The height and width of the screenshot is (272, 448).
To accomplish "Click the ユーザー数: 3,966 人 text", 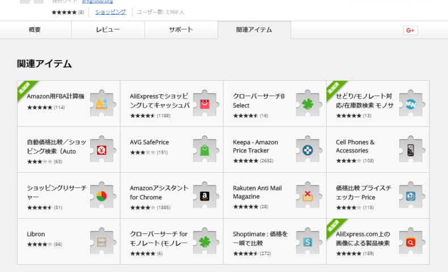I will pyautogui.click(x=160, y=12).
